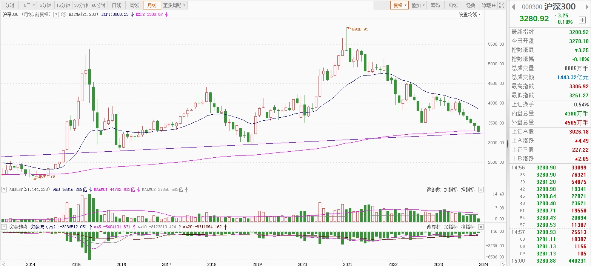The width and height of the screenshot is (591, 266).
Task: Switch to 15分钟 chart tab
Action: [x=63, y=5]
